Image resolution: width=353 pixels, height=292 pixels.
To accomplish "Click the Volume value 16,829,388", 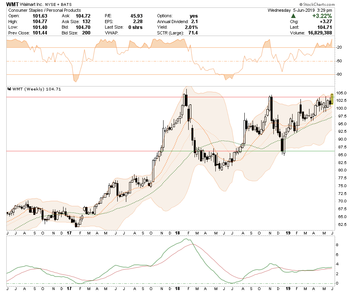I will (320, 33).
